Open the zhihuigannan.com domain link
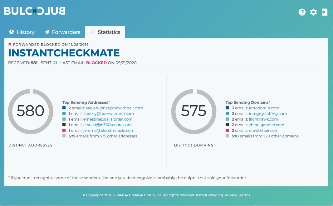 click(x=267, y=125)
